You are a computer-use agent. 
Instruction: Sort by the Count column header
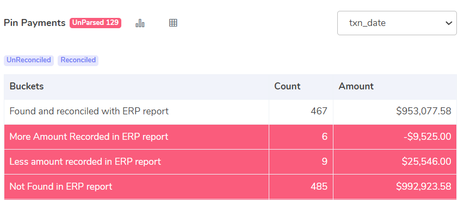coord(287,86)
